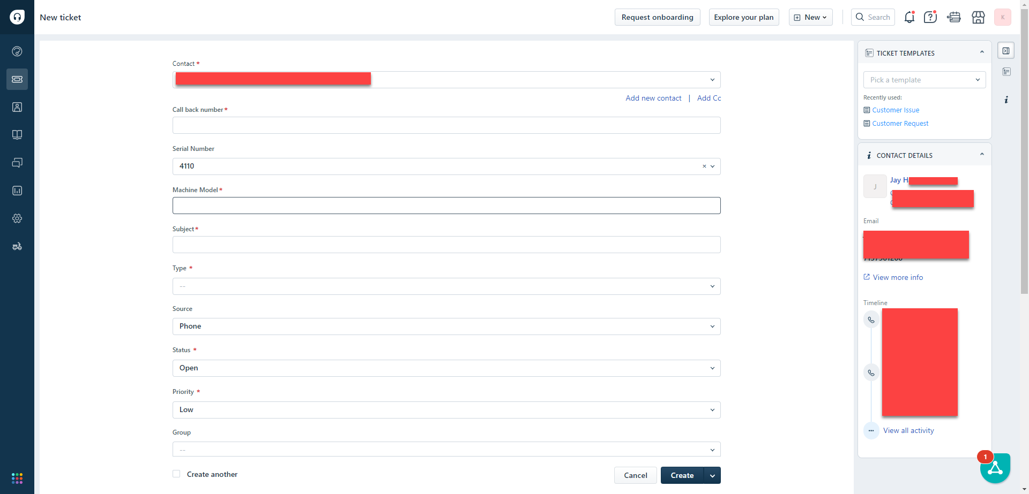Image resolution: width=1029 pixels, height=494 pixels.
Task: Clear the Serial Number 4110 selection
Action: [x=704, y=166]
